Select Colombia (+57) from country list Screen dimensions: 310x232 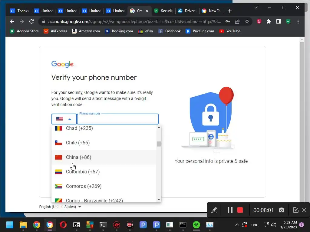[104, 172]
